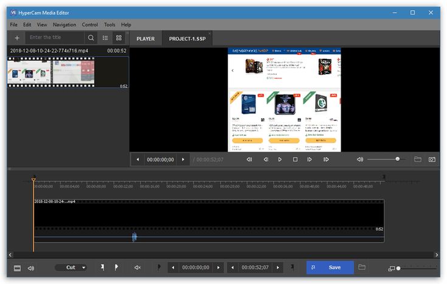
Task: Select file name 2018-12-08-10-24-22-774x716.mp4
Action: pyautogui.click(x=49, y=50)
